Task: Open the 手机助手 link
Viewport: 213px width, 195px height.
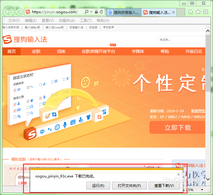Action: point(109,27)
